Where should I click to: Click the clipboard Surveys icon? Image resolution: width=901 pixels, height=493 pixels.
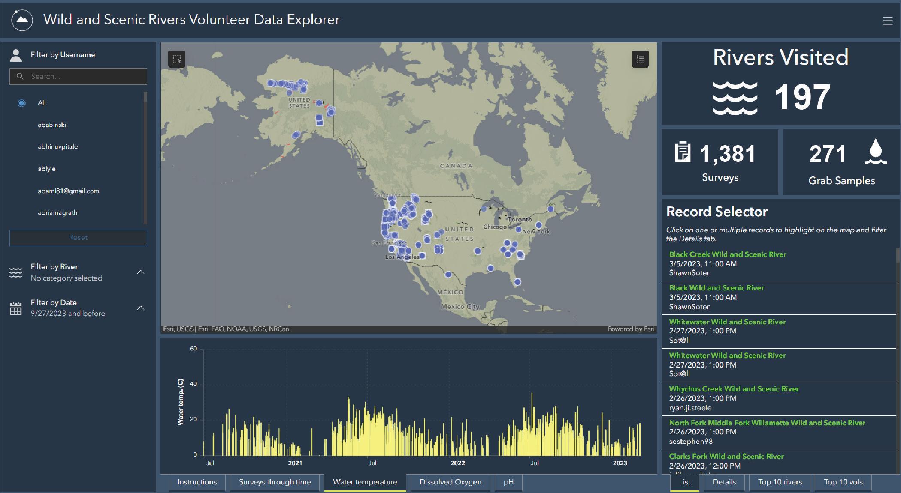point(683,153)
